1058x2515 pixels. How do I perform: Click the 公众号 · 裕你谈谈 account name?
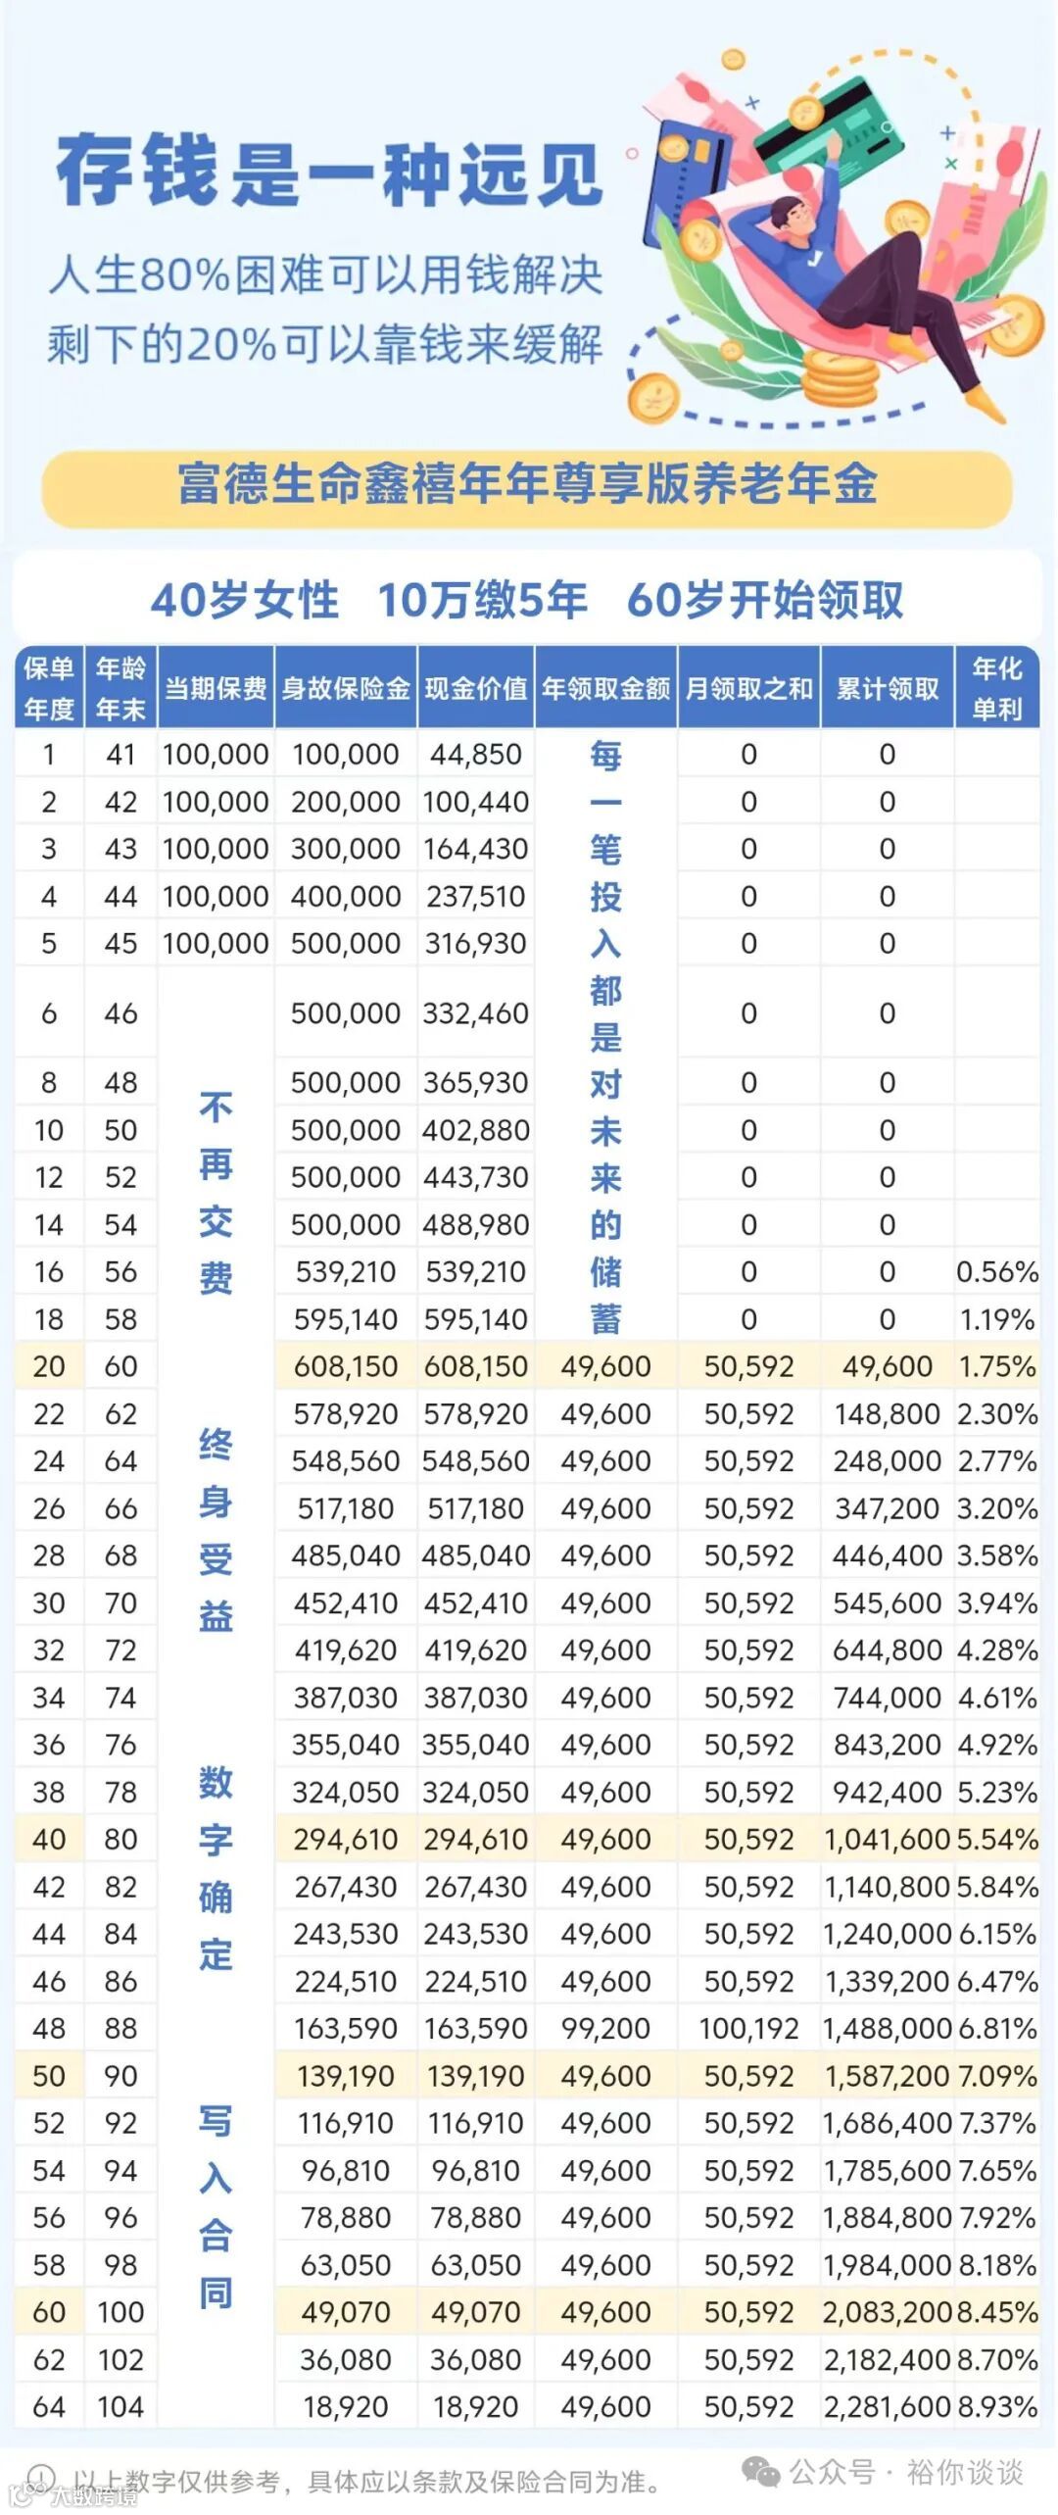click(x=906, y=2472)
